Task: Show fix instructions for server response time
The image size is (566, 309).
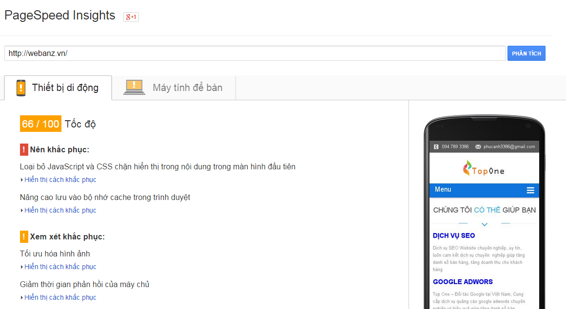Action: tap(60, 297)
